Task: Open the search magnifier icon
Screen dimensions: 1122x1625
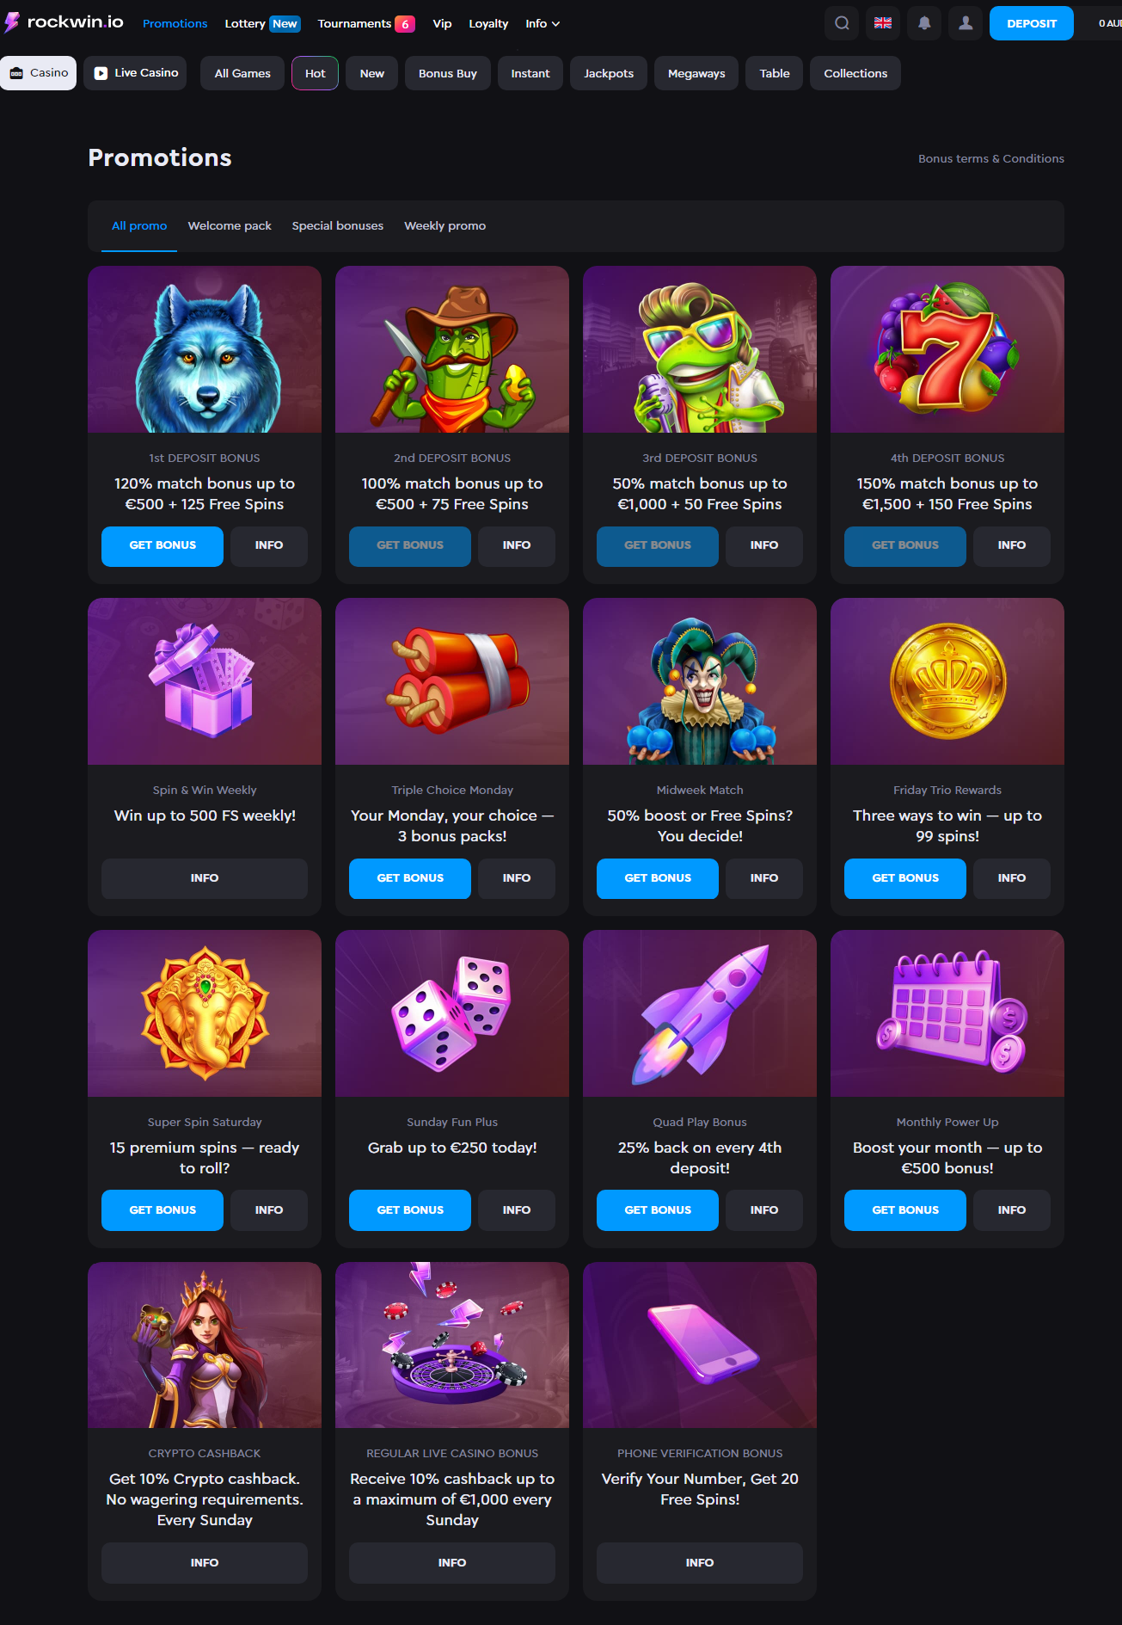Action: pyautogui.click(x=843, y=23)
